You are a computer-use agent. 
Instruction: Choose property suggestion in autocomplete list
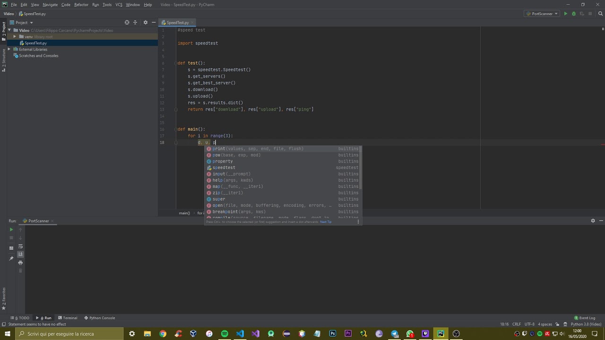pyautogui.click(x=283, y=161)
